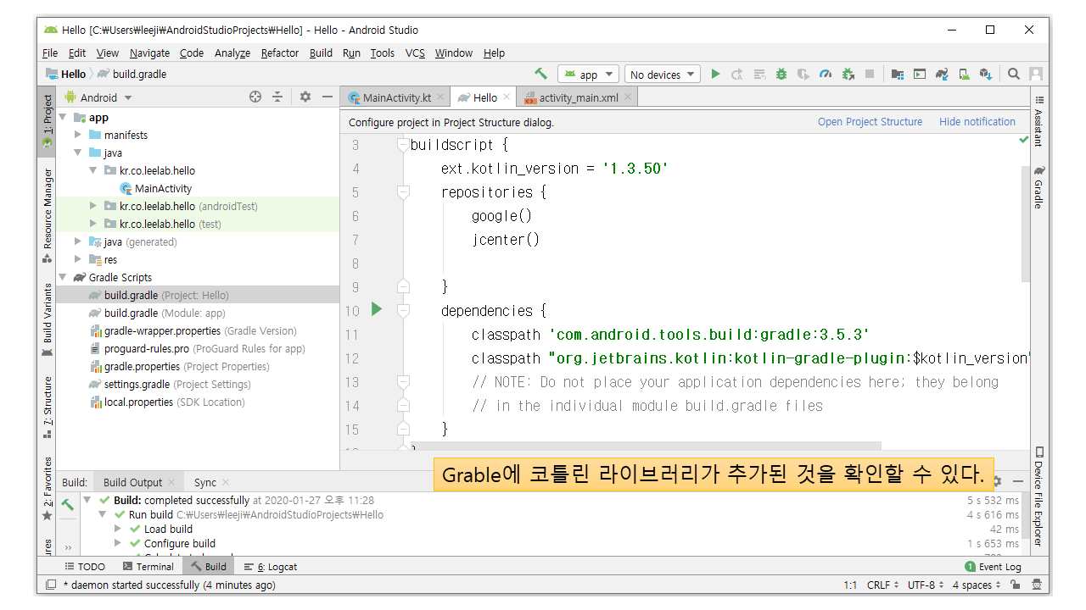1086x610 pixels.
Task: Run the app with green play button
Action: [x=715, y=75]
